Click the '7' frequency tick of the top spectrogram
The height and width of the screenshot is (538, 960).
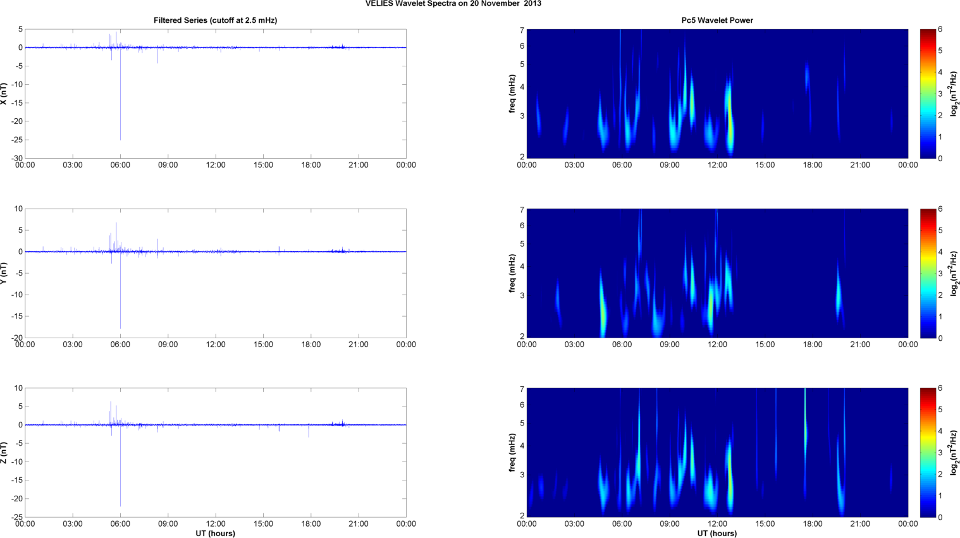(x=522, y=30)
